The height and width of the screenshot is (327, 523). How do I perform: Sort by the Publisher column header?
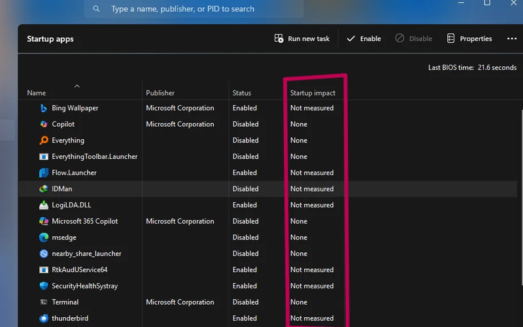point(160,93)
